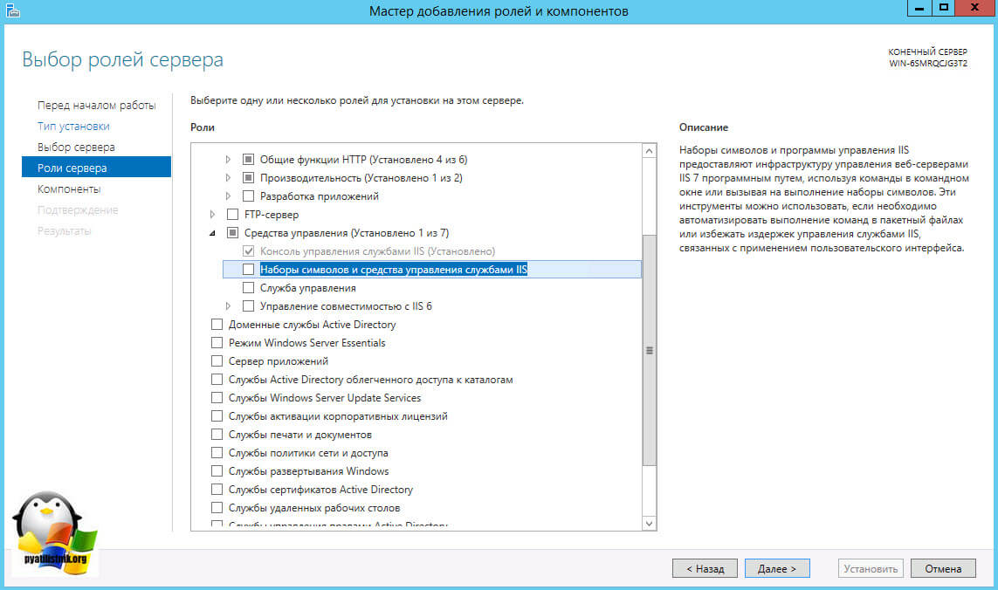Check the FTP-сервер role checkbox
The image size is (998, 590).
pyautogui.click(x=232, y=215)
